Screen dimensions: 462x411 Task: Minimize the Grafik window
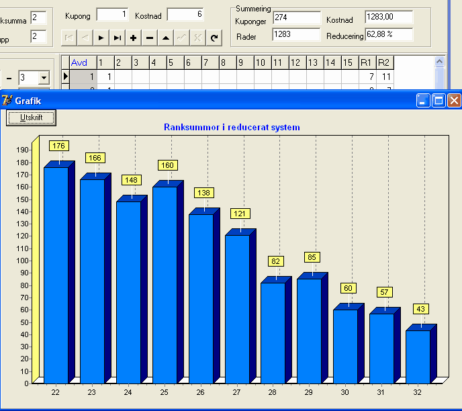pos(423,101)
